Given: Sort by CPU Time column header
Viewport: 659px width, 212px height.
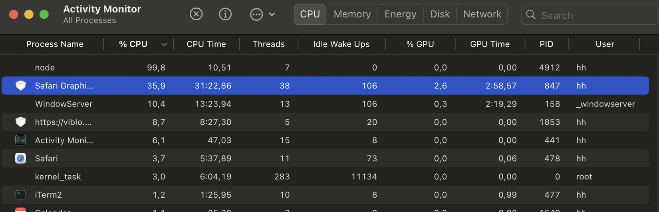Looking at the screenshot, I should (x=206, y=44).
